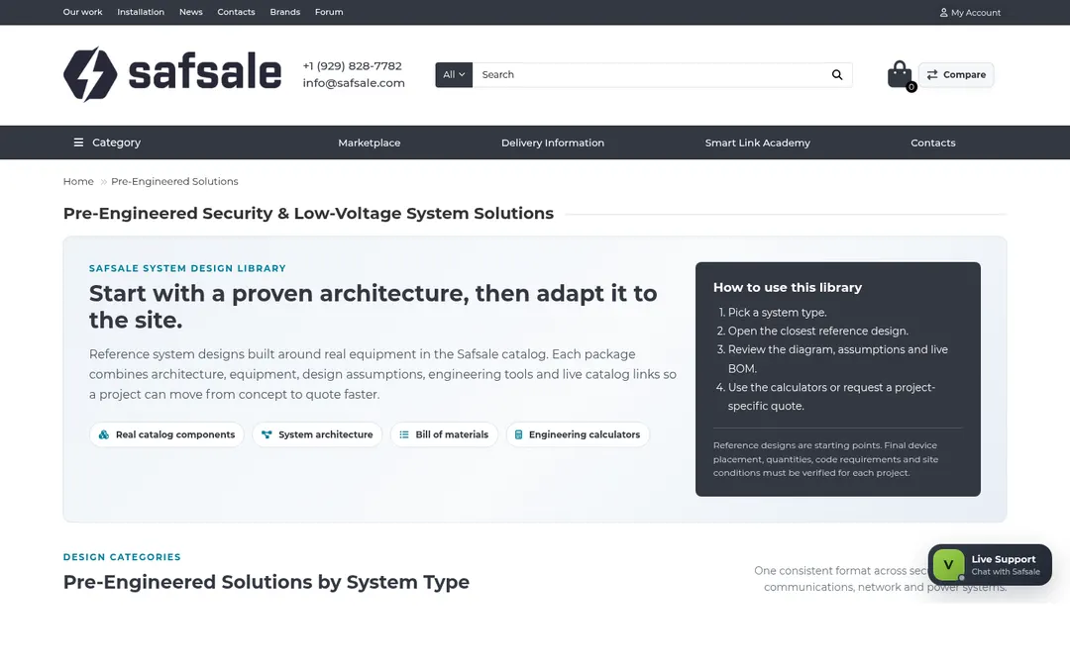Click the System architecture chip
The height and width of the screenshot is (668, 1070).
tap(317, 434)
